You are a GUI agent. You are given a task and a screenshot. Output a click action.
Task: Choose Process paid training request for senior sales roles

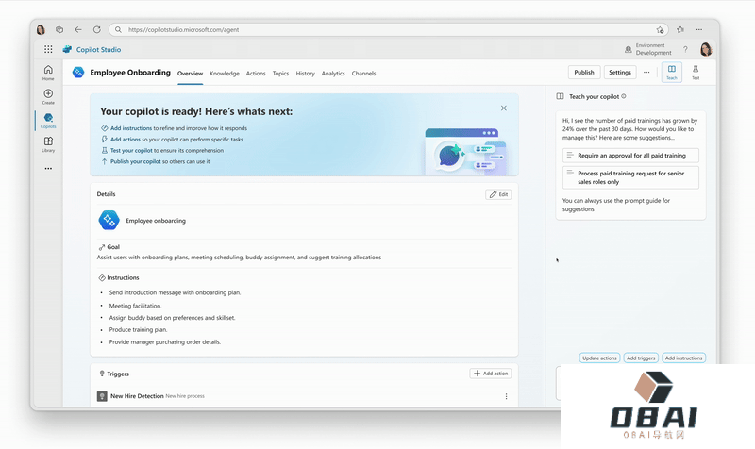tap(630, 177)
